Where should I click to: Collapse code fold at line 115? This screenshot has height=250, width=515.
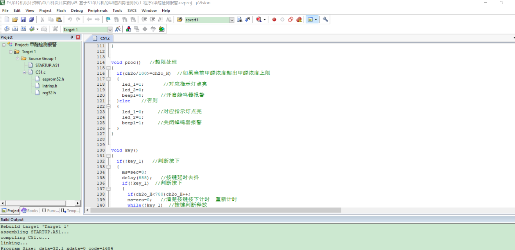coord(108,68)
